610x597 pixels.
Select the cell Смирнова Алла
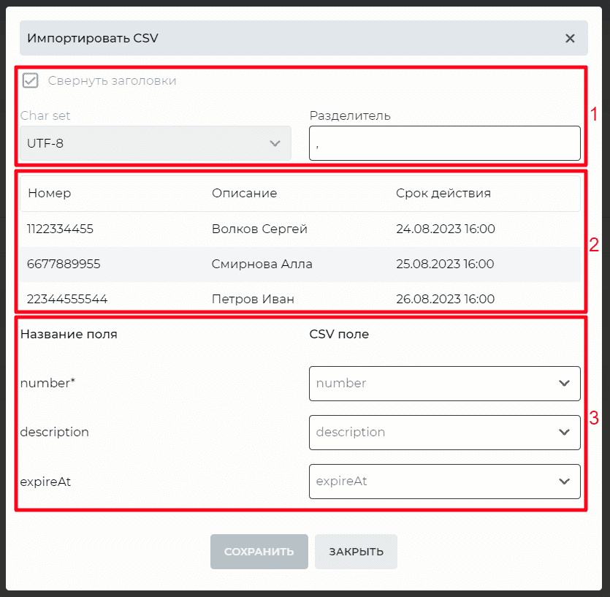tap(262, 264)
